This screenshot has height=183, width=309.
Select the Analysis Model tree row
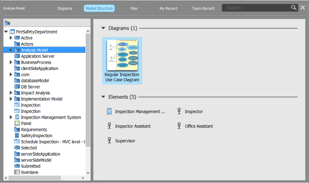coord(45,50)
